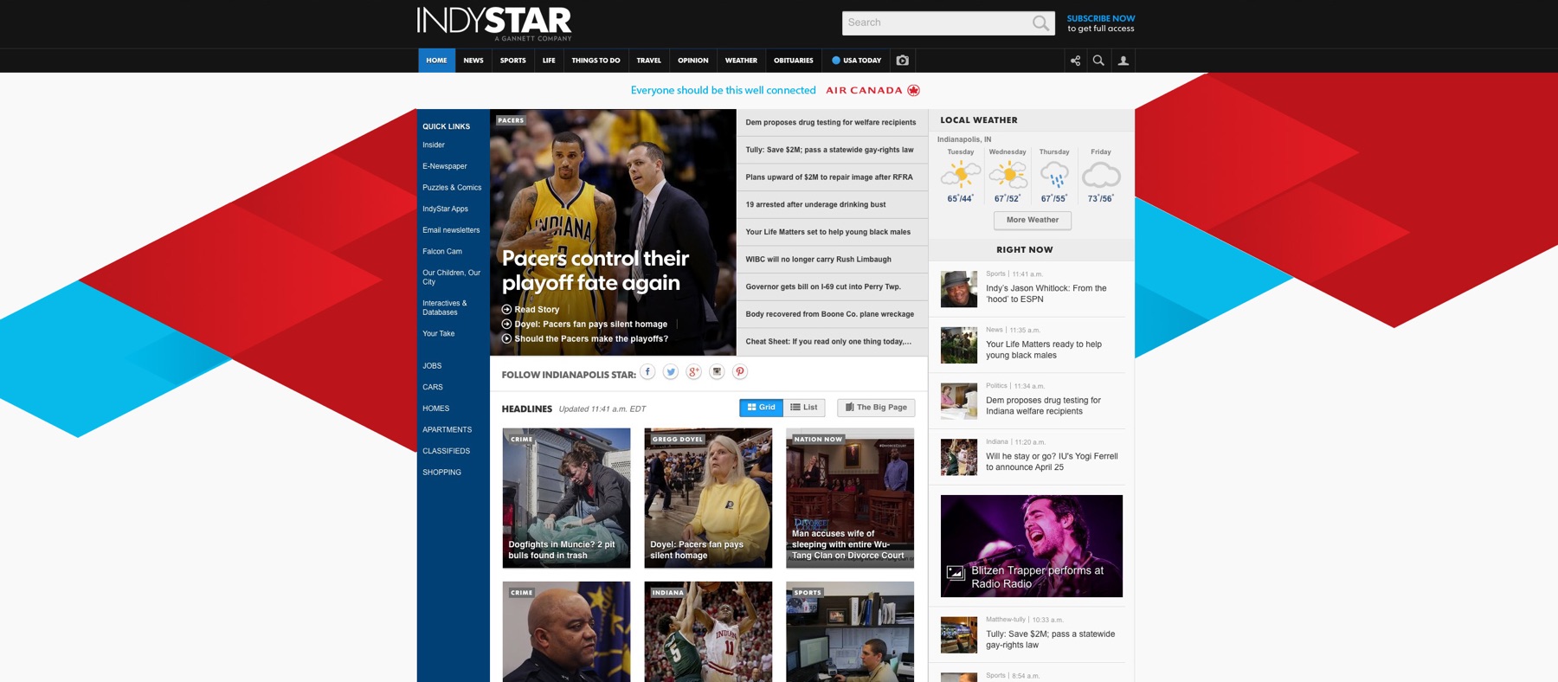Open IndyStar Apps quick link
The image size is (1558, 682).
click(x=446, y=209)
